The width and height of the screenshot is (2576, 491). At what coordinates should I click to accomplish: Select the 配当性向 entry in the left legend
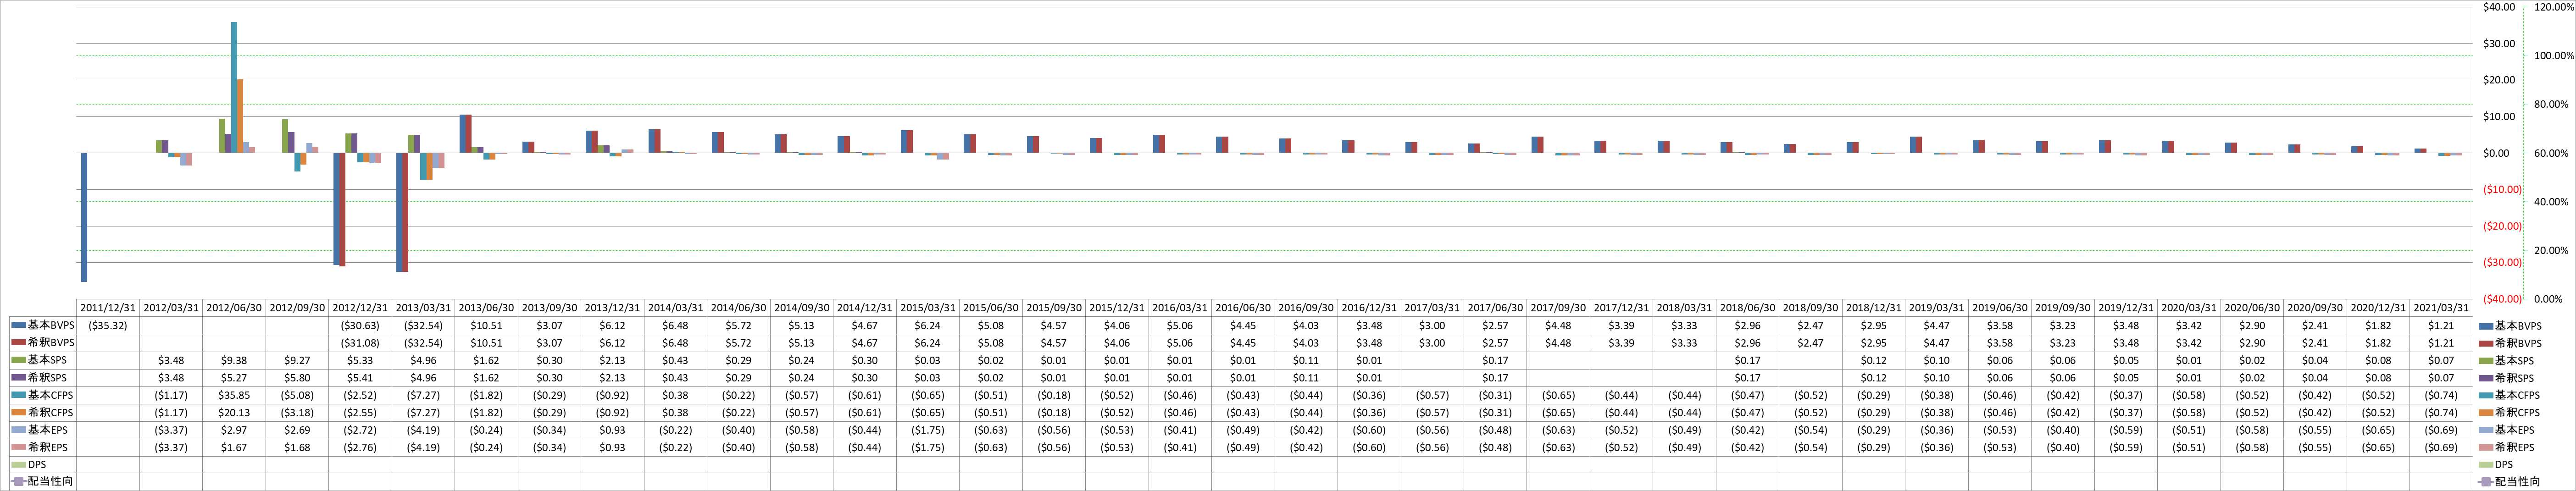click(42, 482)
